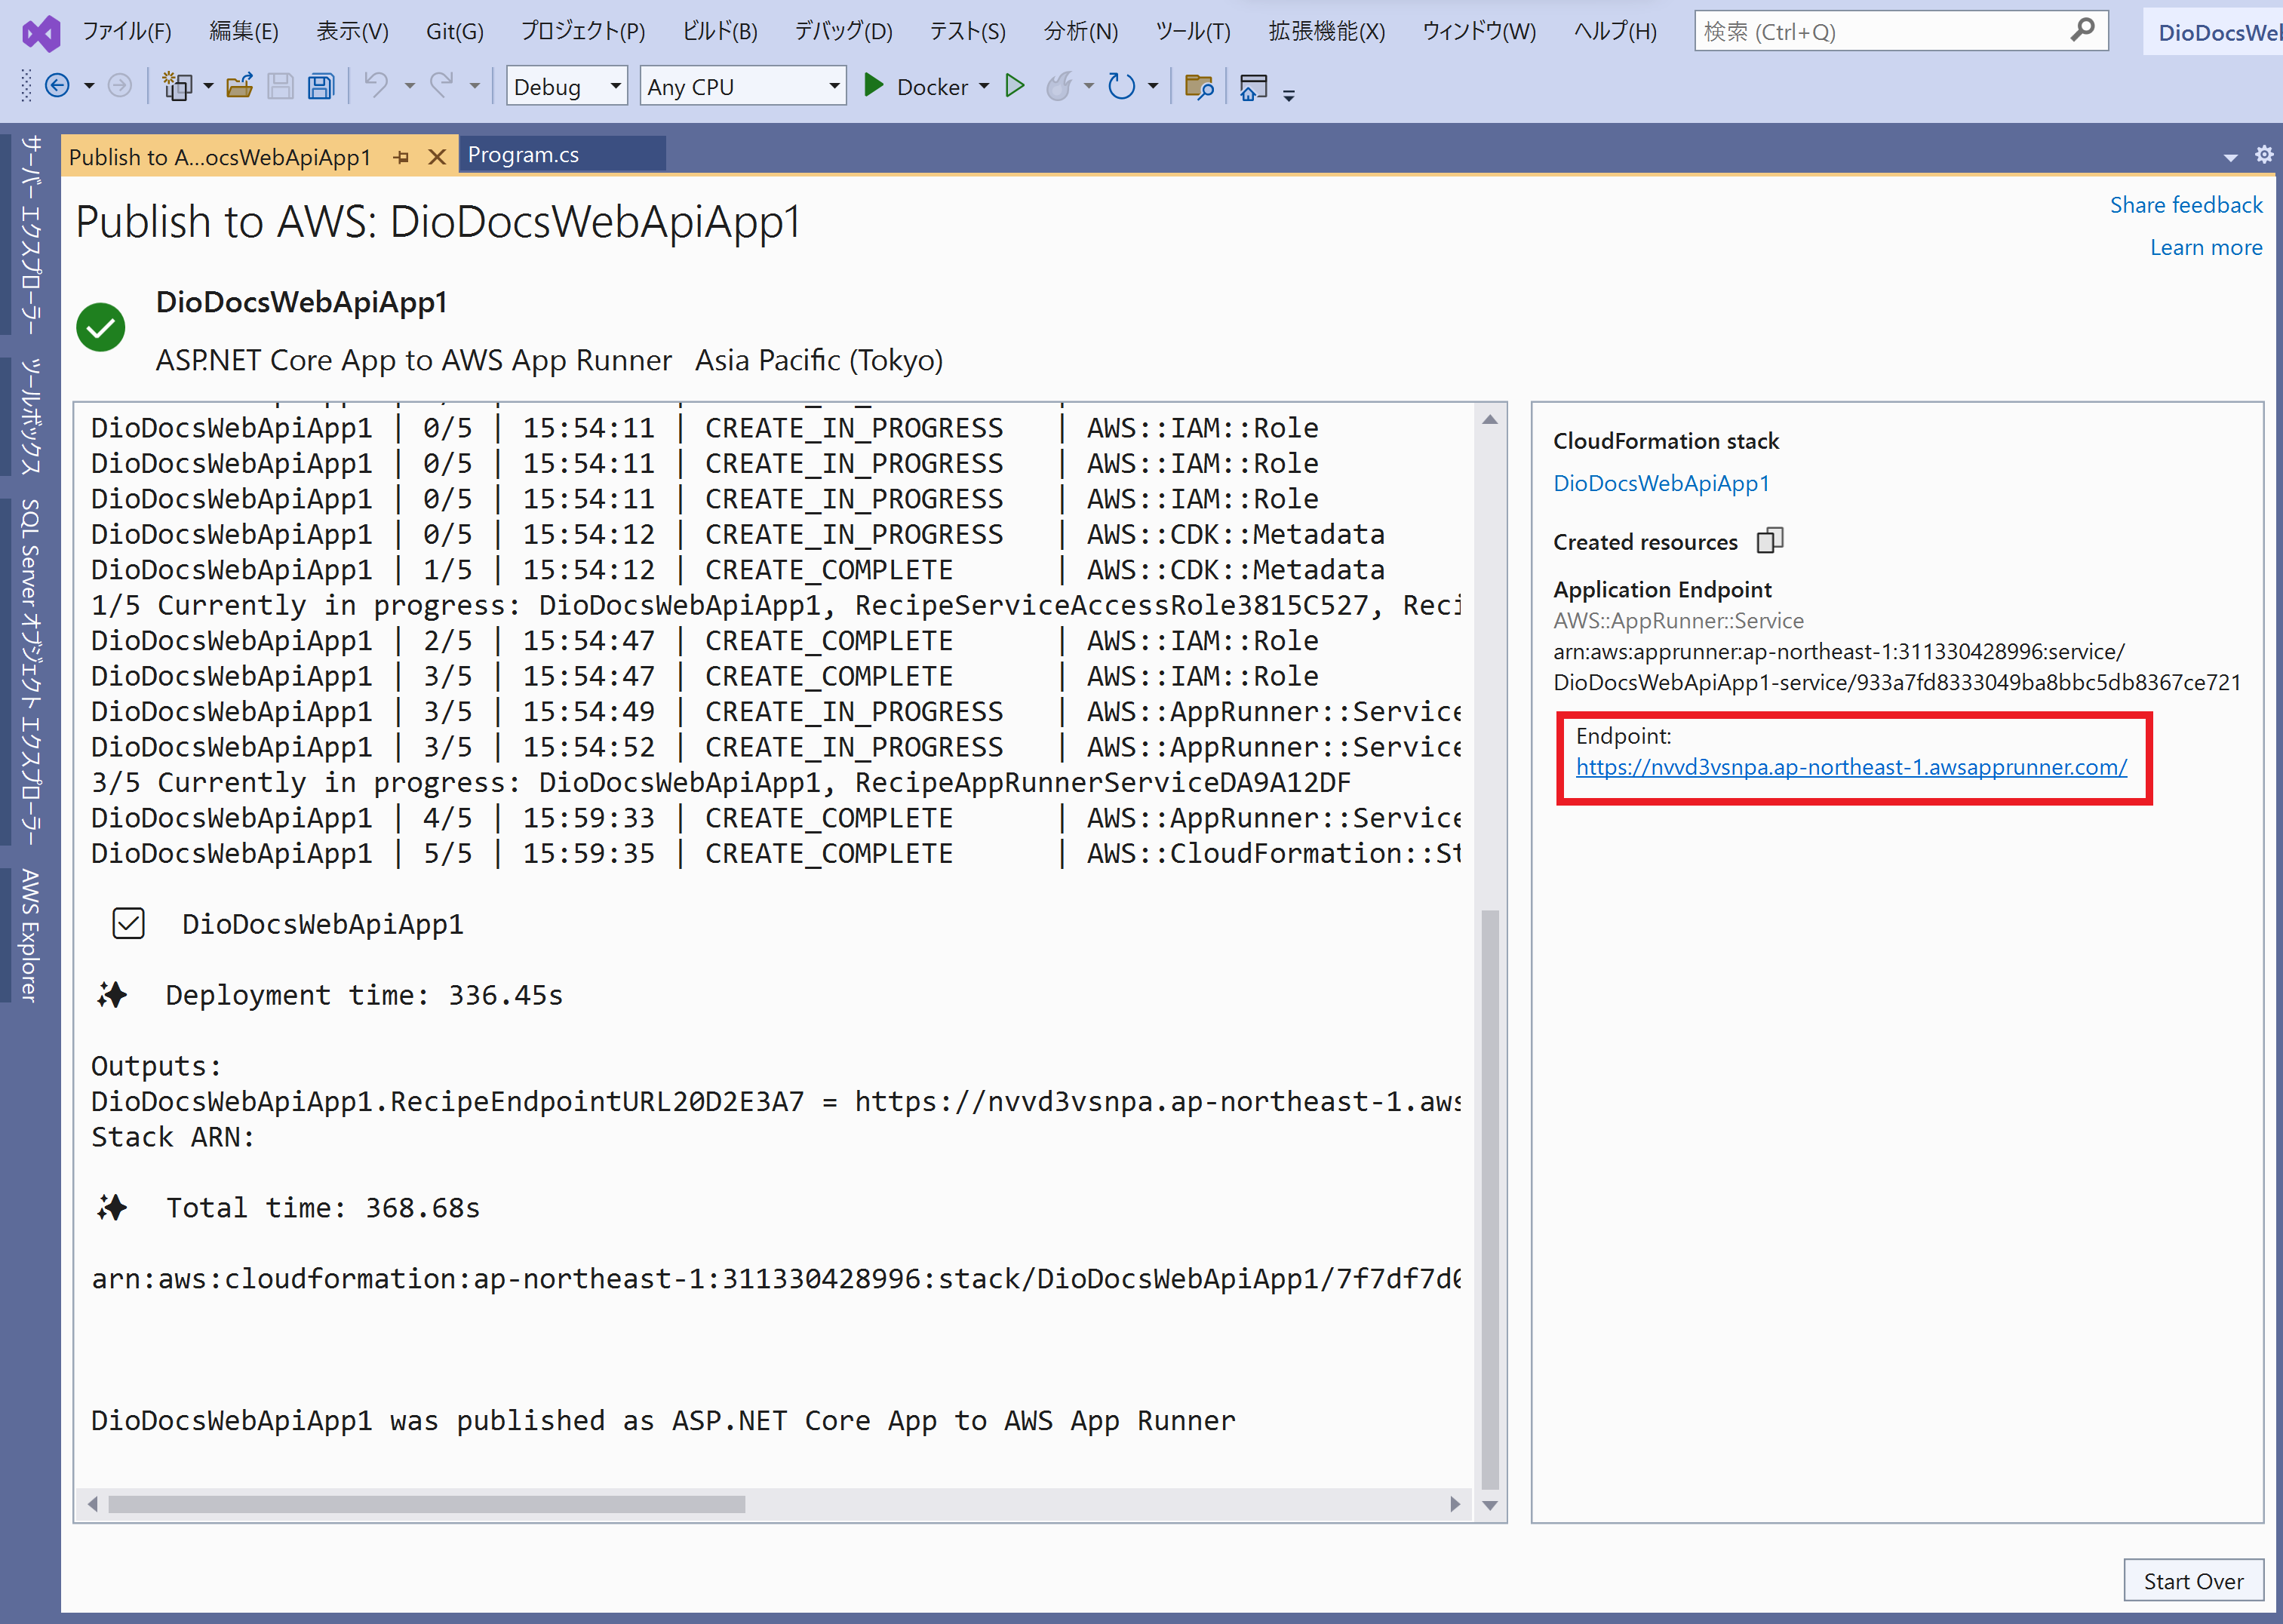Open the ビルド(B) menu
Screen dimensions: 2283x1624
(x=720, y=32)
